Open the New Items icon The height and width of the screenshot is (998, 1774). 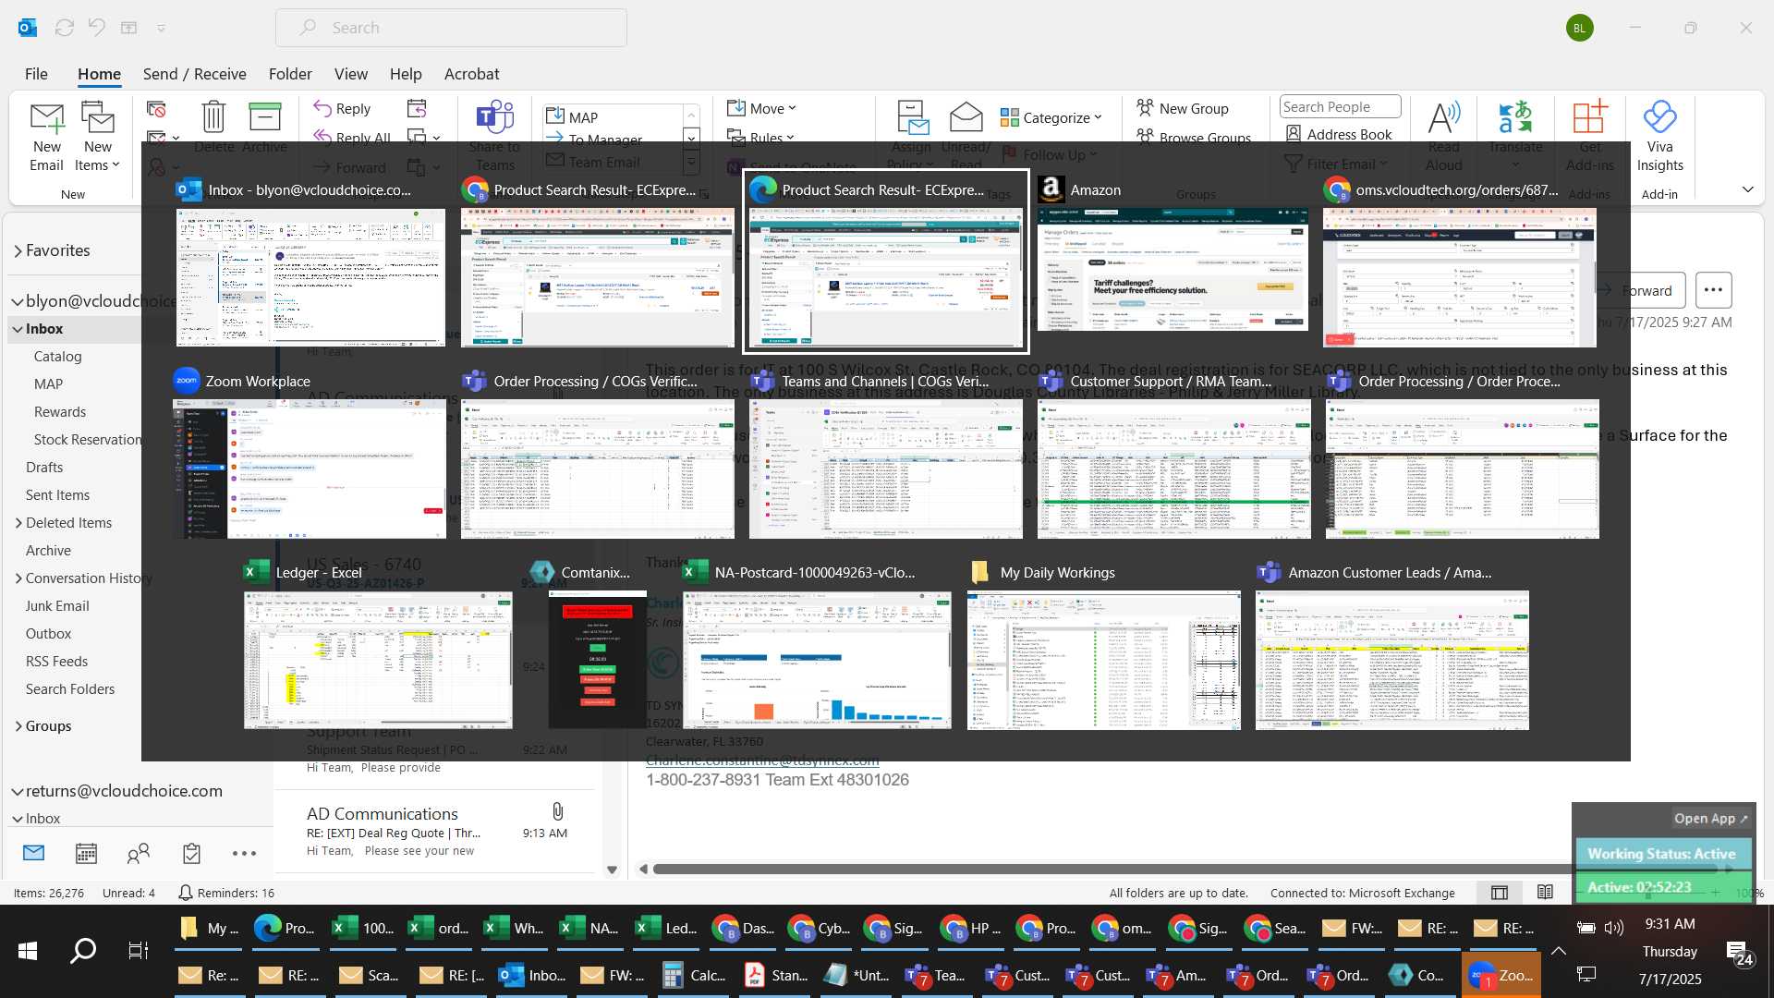point(97,137)
